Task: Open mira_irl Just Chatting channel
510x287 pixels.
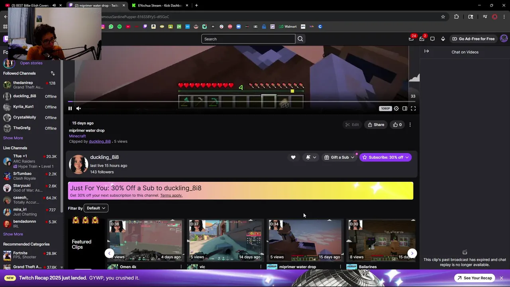Action: point(31,212)
